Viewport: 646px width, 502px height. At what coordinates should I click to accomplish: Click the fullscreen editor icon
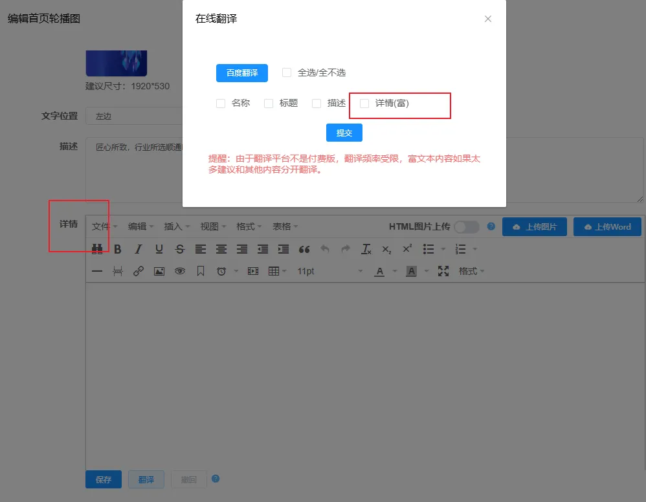coord(443,271)
